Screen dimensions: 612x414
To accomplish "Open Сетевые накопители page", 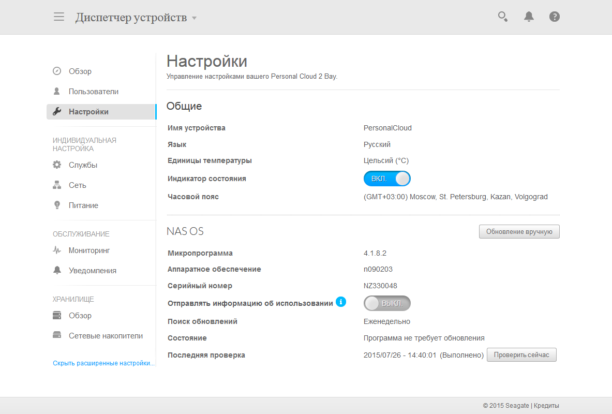I will tap(106, 336).
